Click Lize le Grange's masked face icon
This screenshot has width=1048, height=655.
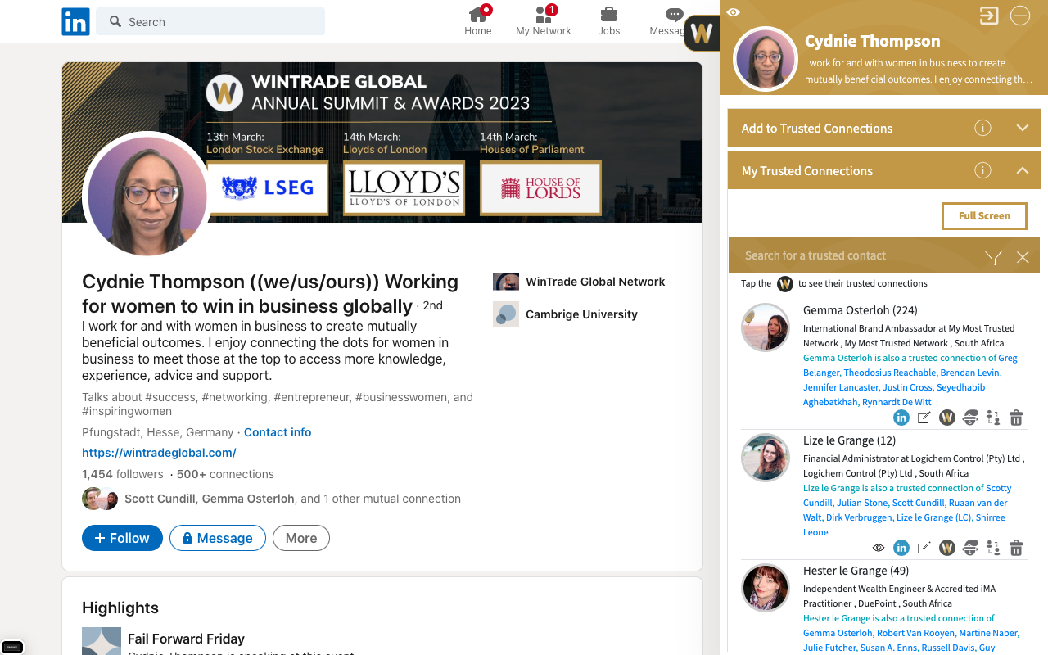[x=970, y=548]
